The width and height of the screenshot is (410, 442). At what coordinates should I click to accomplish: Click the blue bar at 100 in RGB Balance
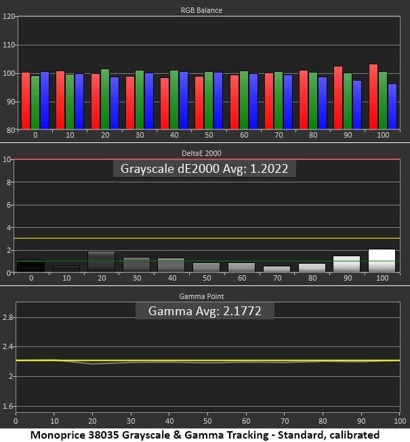[392, 106]
